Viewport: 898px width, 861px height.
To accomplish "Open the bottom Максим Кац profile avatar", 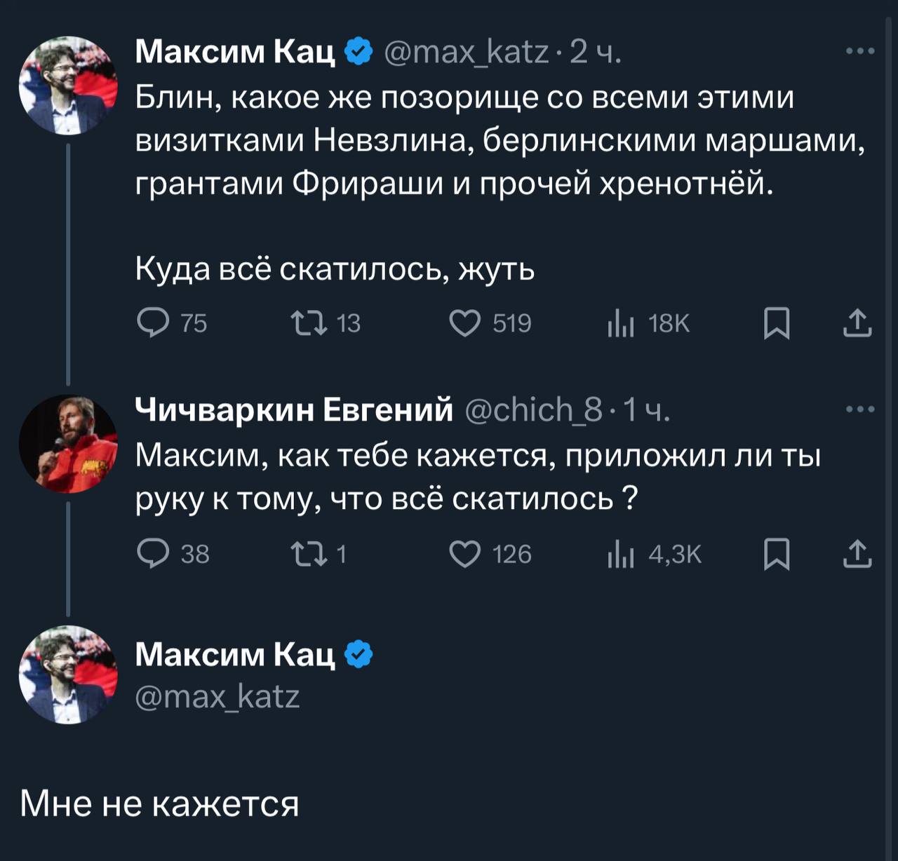I will pos(68,674).
